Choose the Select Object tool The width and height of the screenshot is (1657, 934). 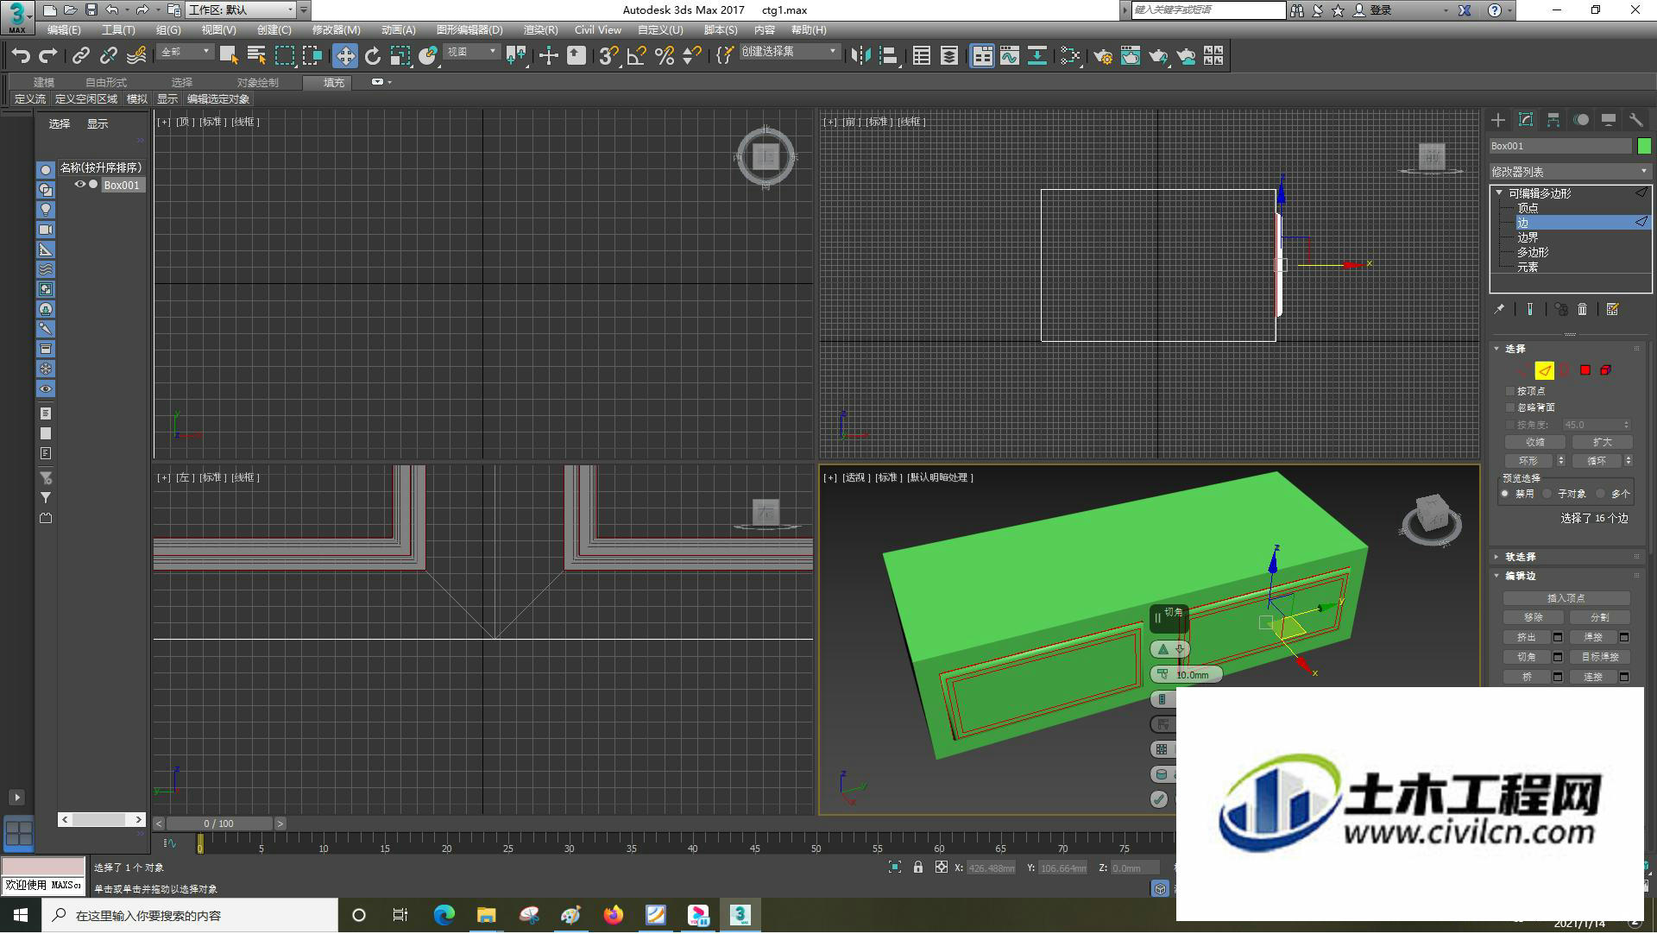tap(229, 56)
